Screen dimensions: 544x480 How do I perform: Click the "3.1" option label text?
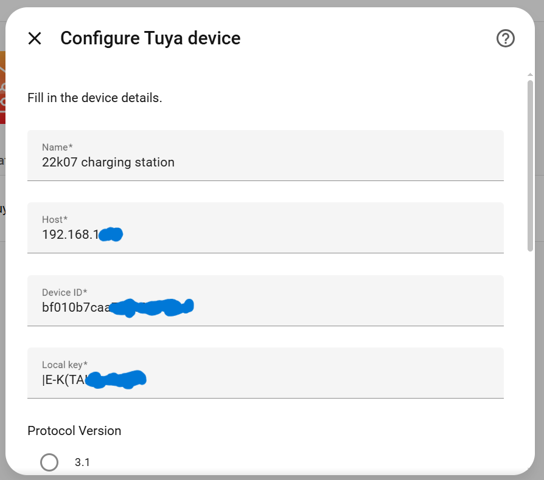tap(82, 462)
